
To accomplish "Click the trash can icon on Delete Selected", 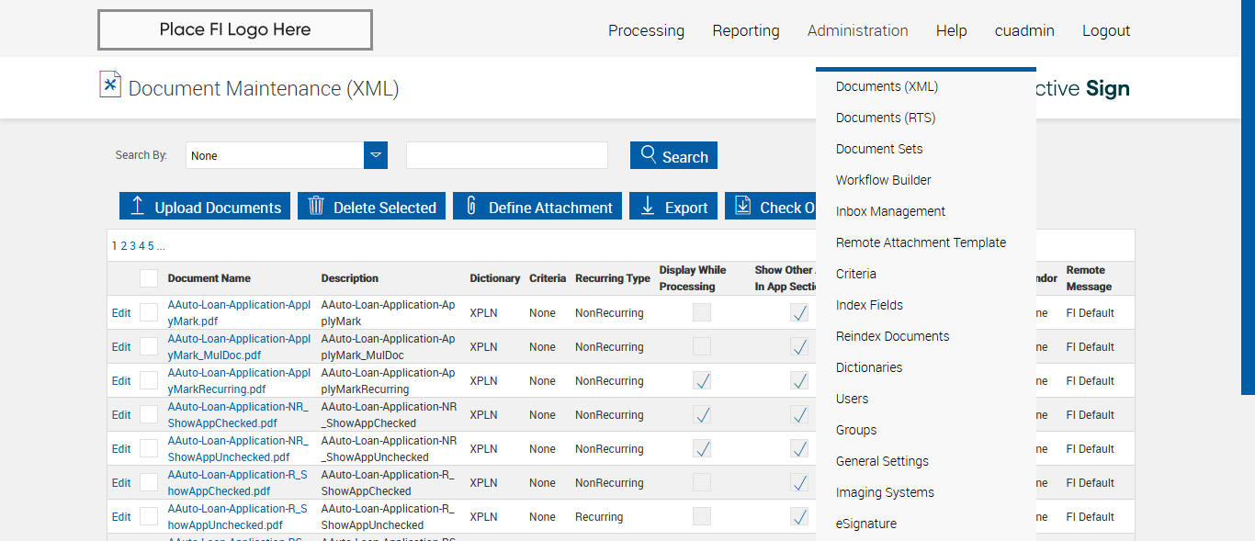I will (316, 206).
